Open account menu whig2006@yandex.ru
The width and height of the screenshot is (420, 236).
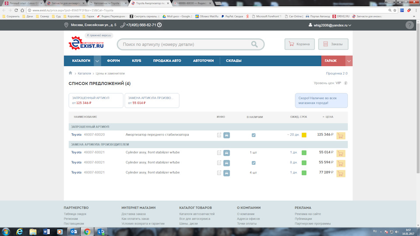point(330,25)
